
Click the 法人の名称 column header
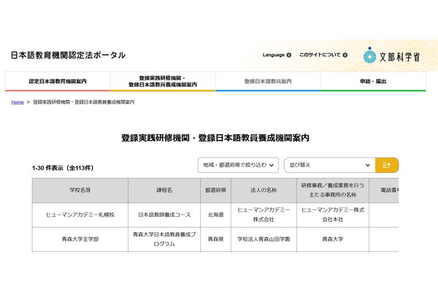[264, 191]
